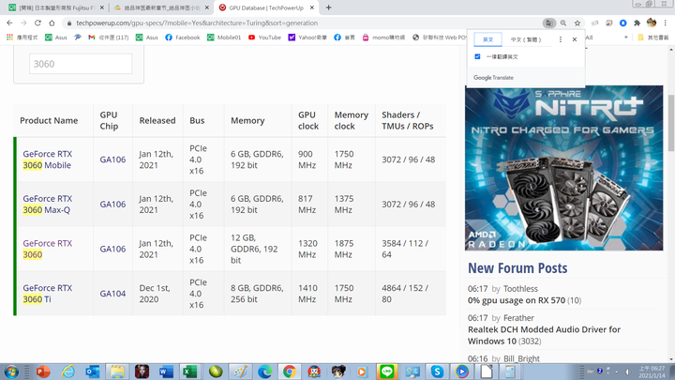Open Excel from the taskbar
This screenshot has height=380, width=675.
tap(189, 372)
